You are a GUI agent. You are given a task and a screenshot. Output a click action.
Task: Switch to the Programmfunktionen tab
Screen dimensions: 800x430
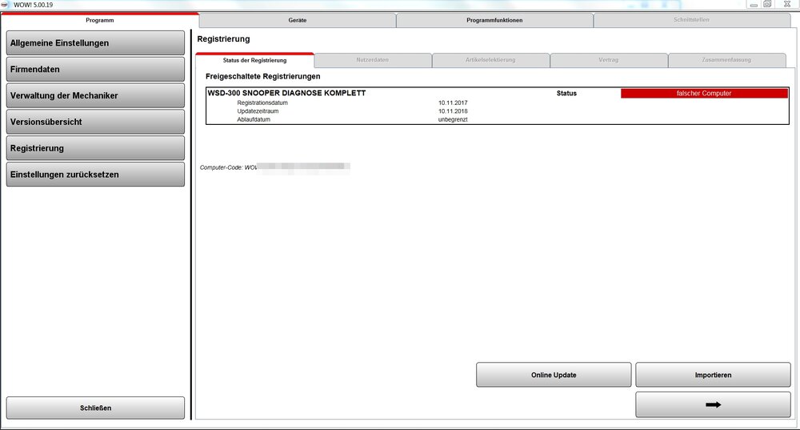[x=494, y=20]
